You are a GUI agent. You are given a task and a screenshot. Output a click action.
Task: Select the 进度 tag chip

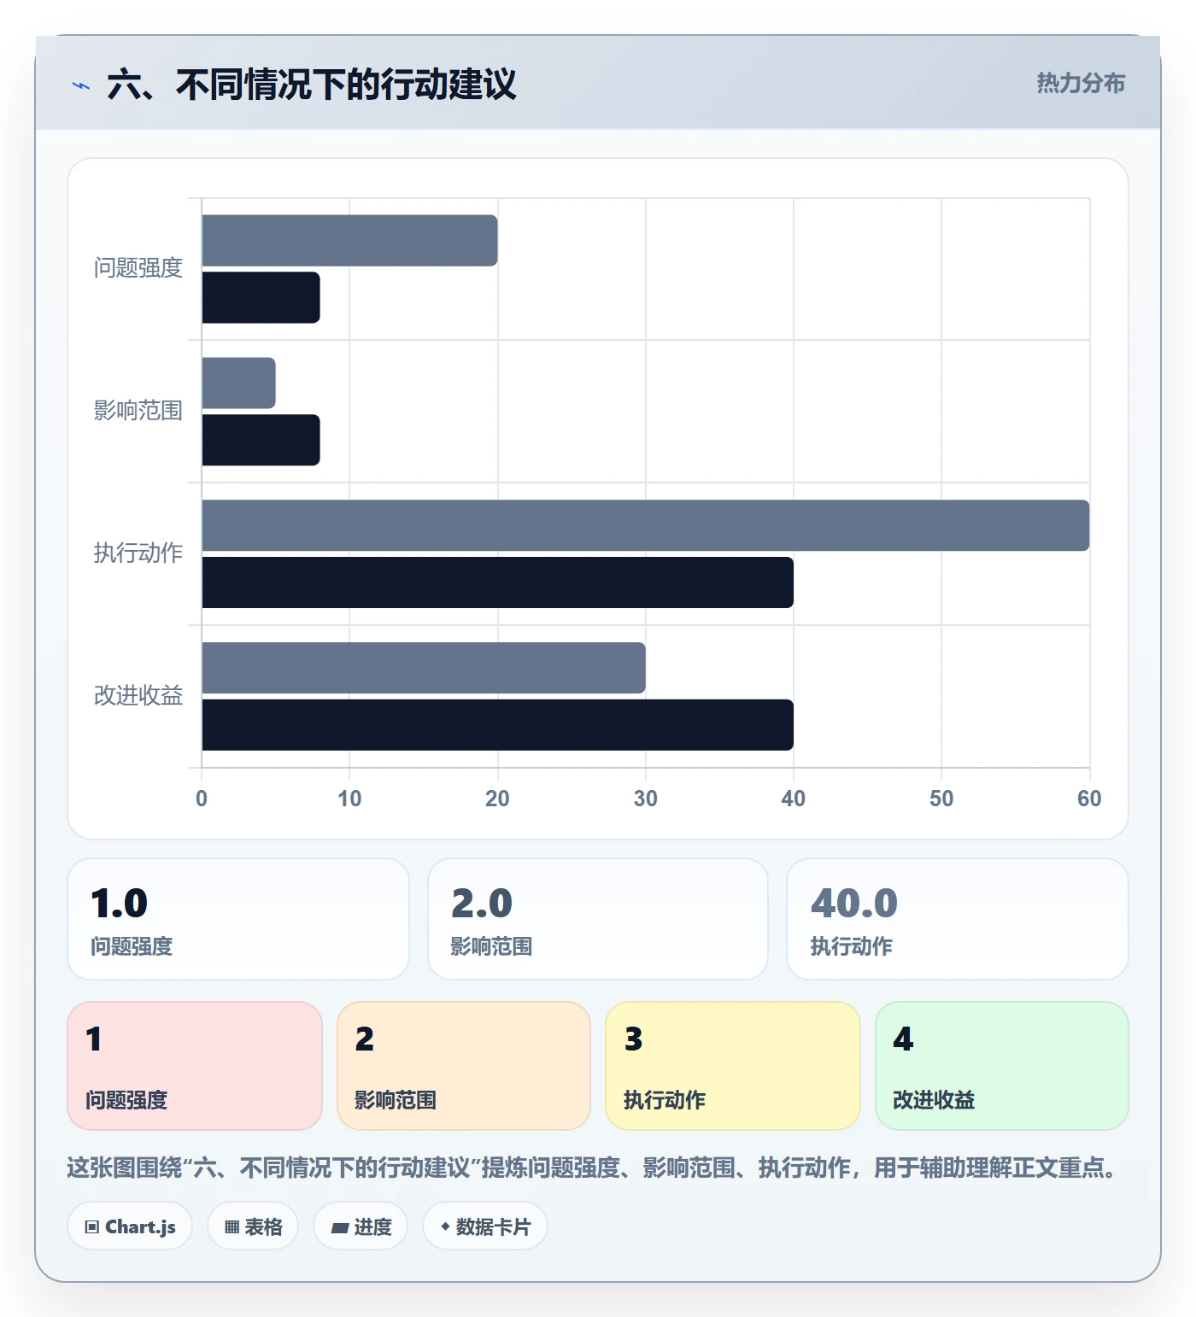pyautogui.click(x=361, y=1226)
